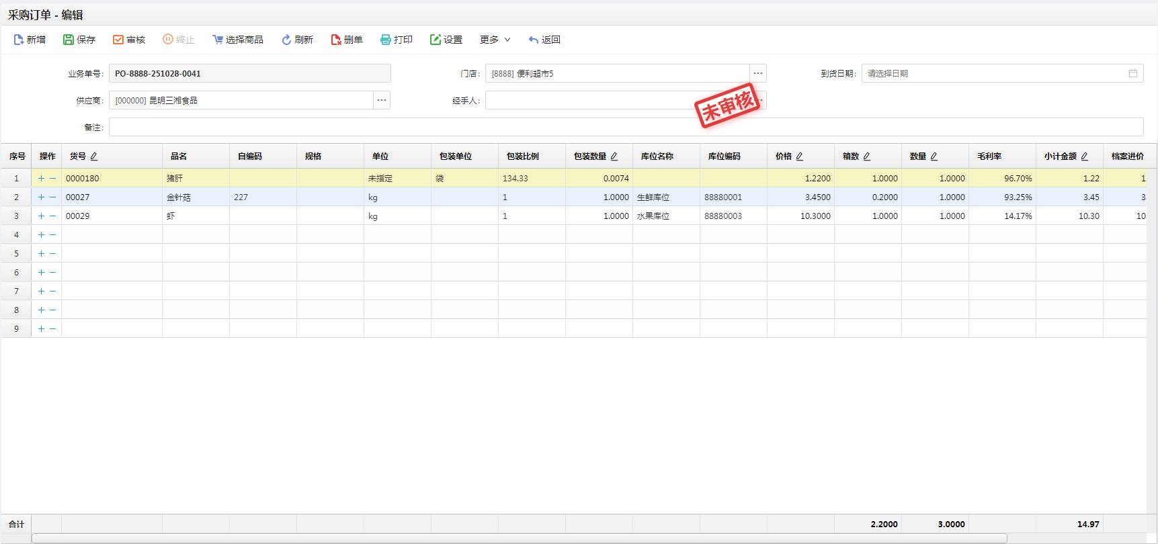Open supplier picker ellipsis beside 昆明三湘食品
Image resolution: width=1158 pixels, height=544 pixels.
[x=382, y=100]
